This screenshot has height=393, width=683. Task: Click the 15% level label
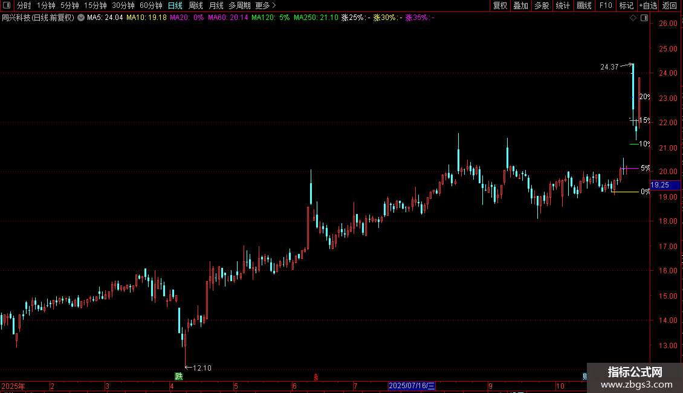pos(644,120)
